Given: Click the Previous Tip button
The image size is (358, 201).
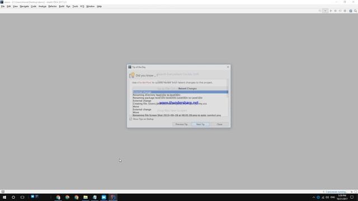Looking at the screenshot, I should [181, 124].
